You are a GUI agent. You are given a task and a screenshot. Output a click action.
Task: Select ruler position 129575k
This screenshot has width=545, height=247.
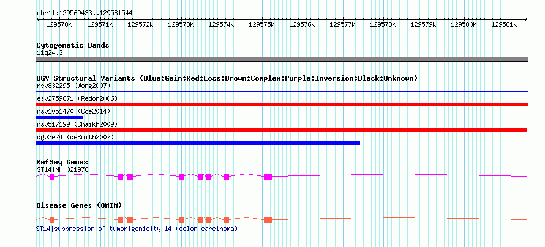click(261, 24)
